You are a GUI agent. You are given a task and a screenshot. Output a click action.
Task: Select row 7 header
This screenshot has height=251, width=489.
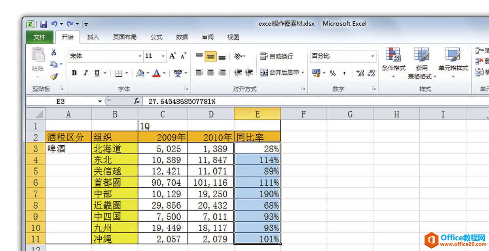[36, 194]
